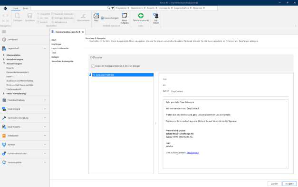Screen dimensions: 298x187
Task: Open the EasyContact link in preview
Action: (x=192, y=152)
